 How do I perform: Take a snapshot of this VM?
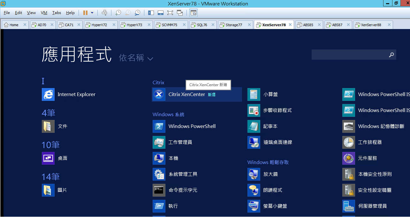(x=118, y=13)
